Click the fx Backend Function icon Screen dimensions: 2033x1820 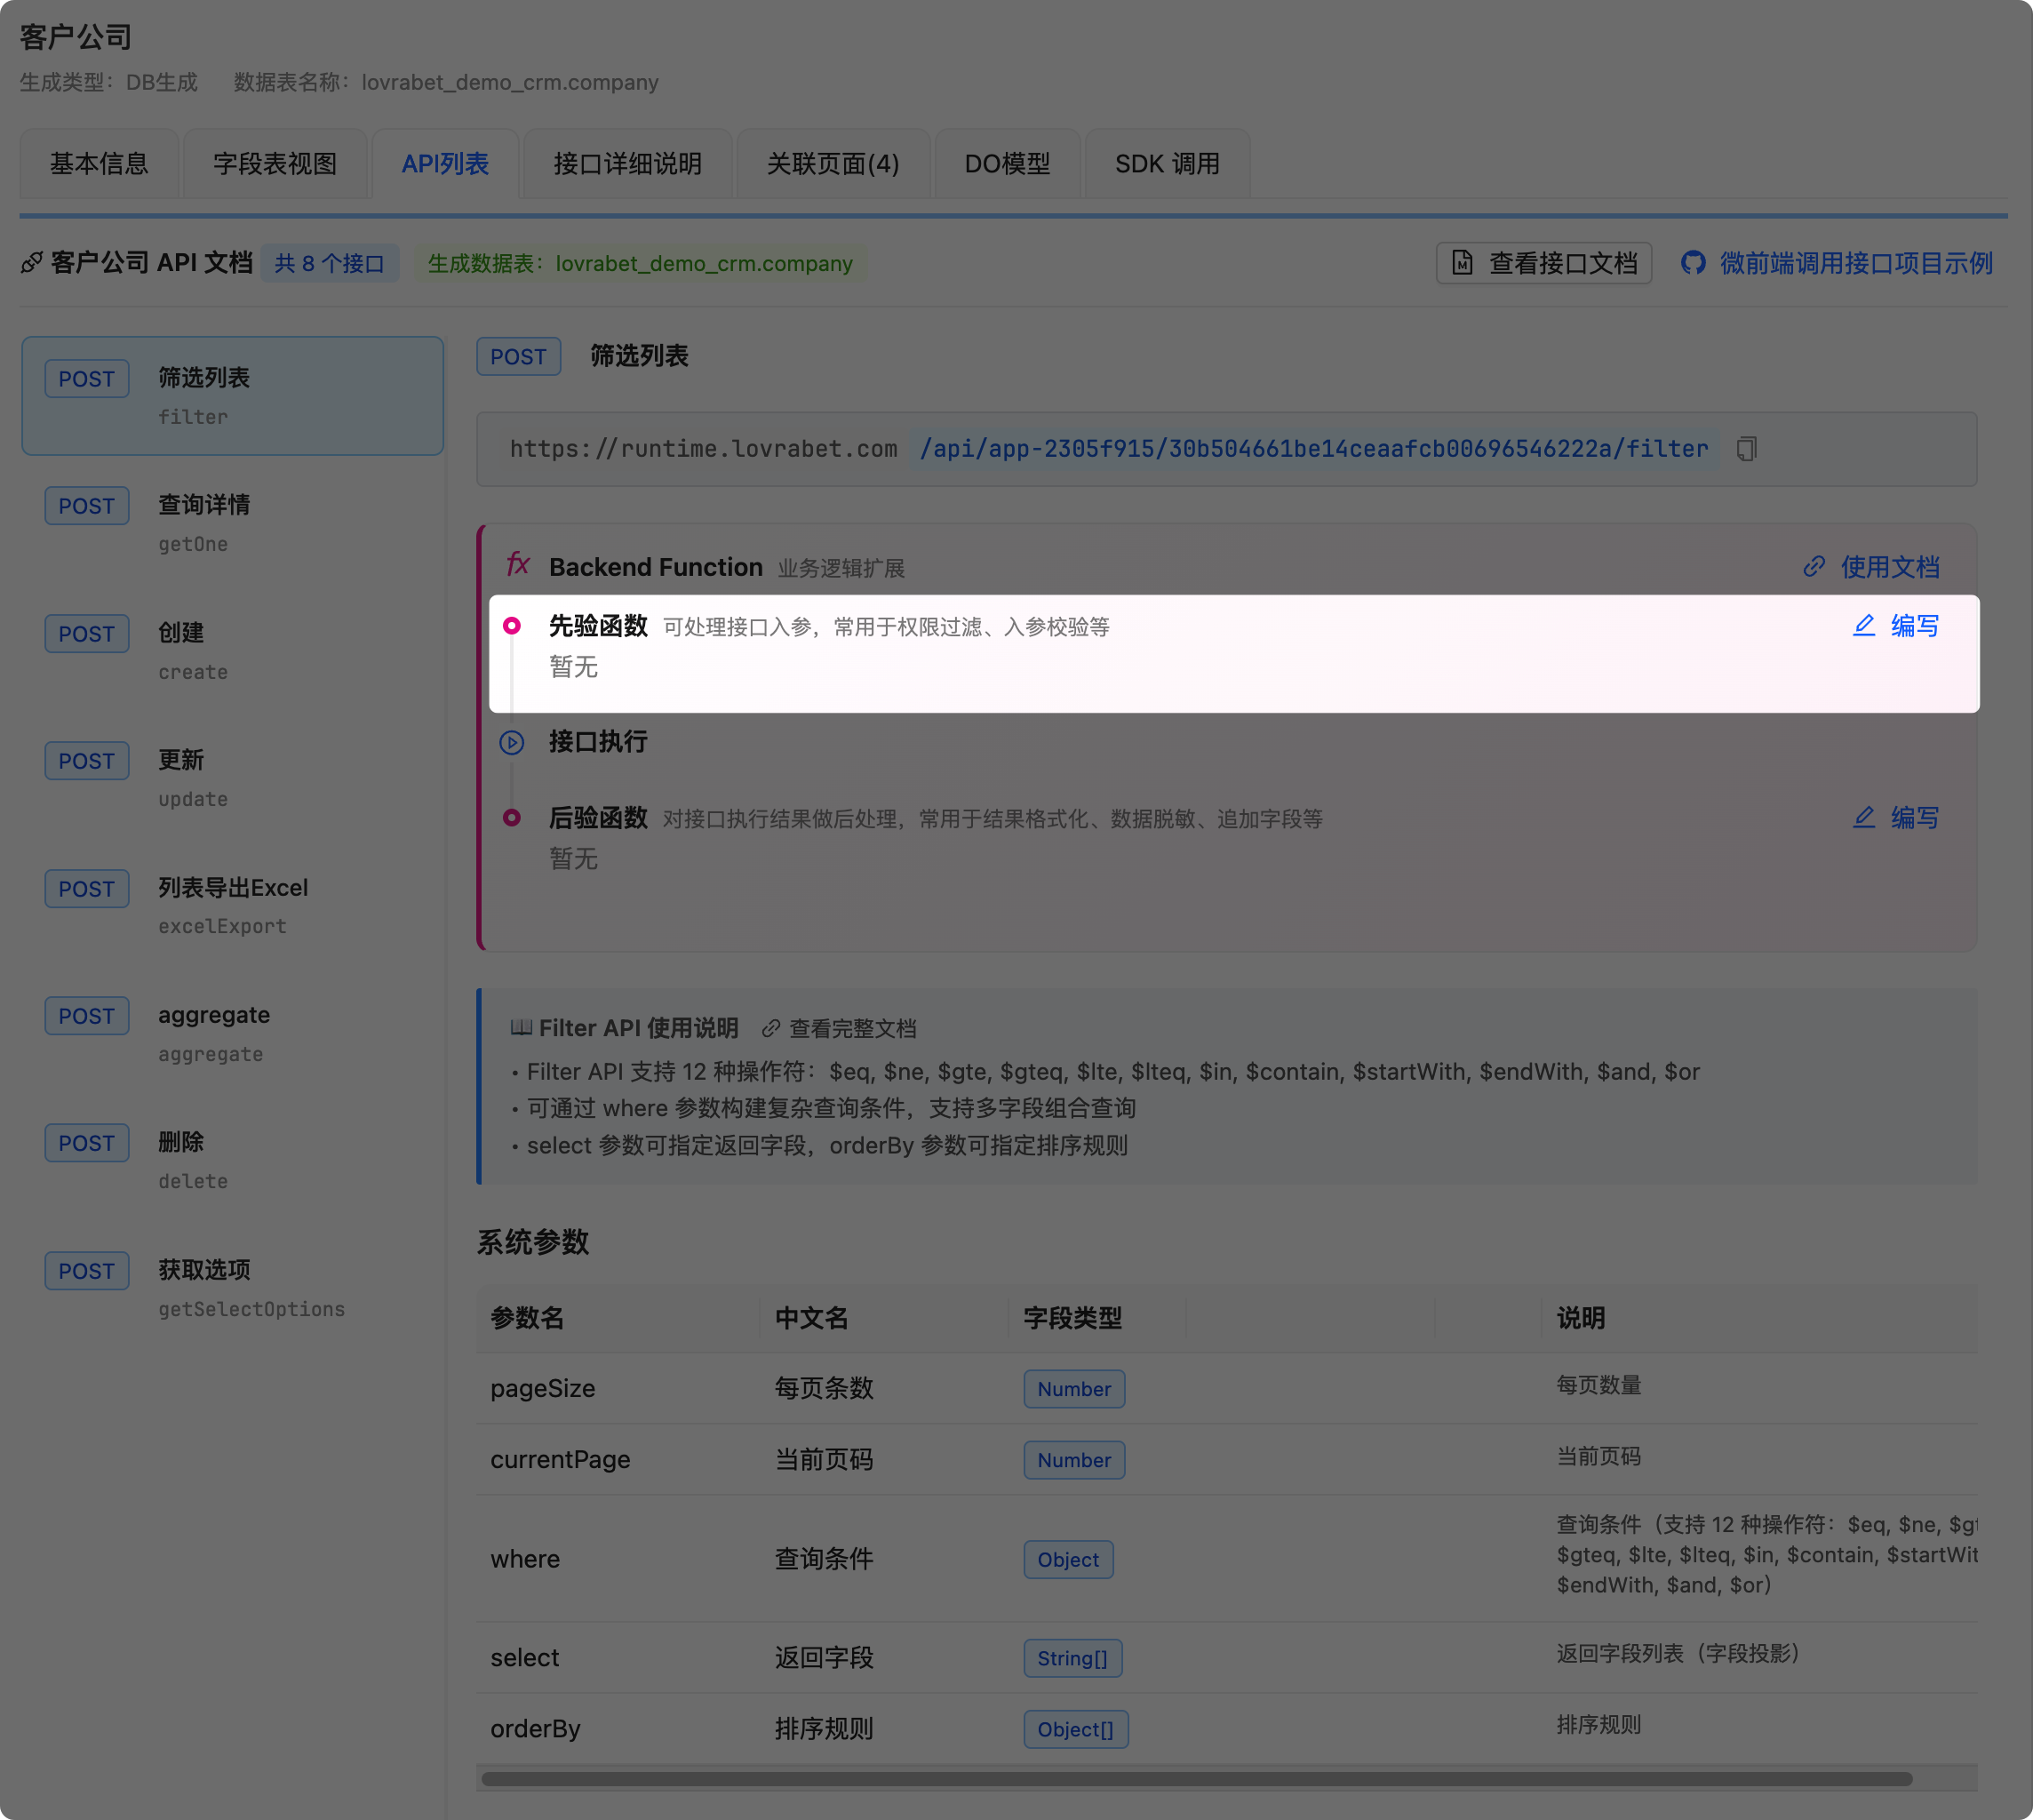coord(517,565)
